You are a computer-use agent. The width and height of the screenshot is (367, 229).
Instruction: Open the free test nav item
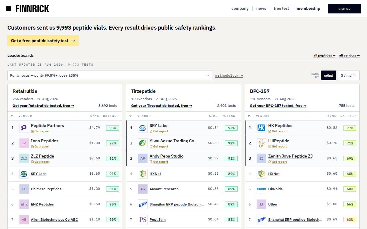coord(281,9)
